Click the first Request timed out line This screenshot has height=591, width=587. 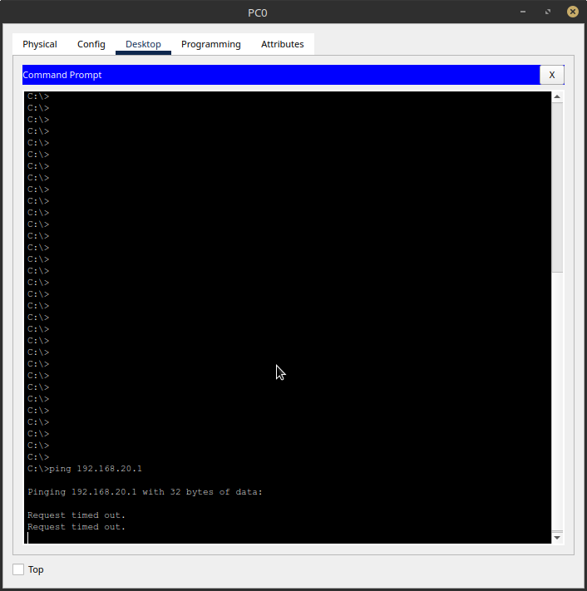point(76,515)
